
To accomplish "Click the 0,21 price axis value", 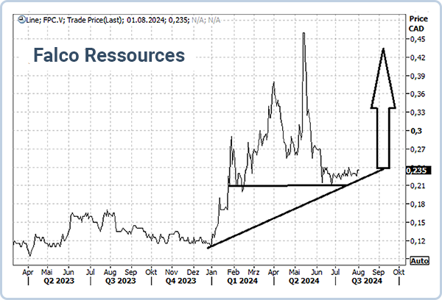I will coord(418,186).
